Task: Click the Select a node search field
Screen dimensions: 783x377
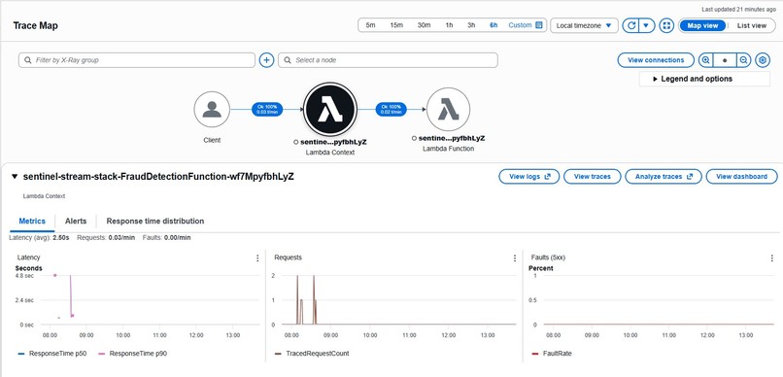Action: 388,60
